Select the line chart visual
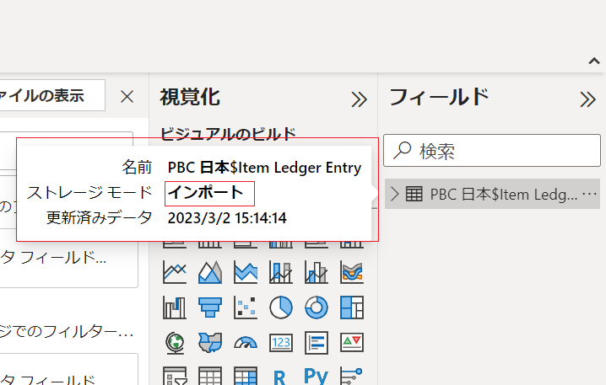Viewport: 606px width, 385px height. click(176, 271)
